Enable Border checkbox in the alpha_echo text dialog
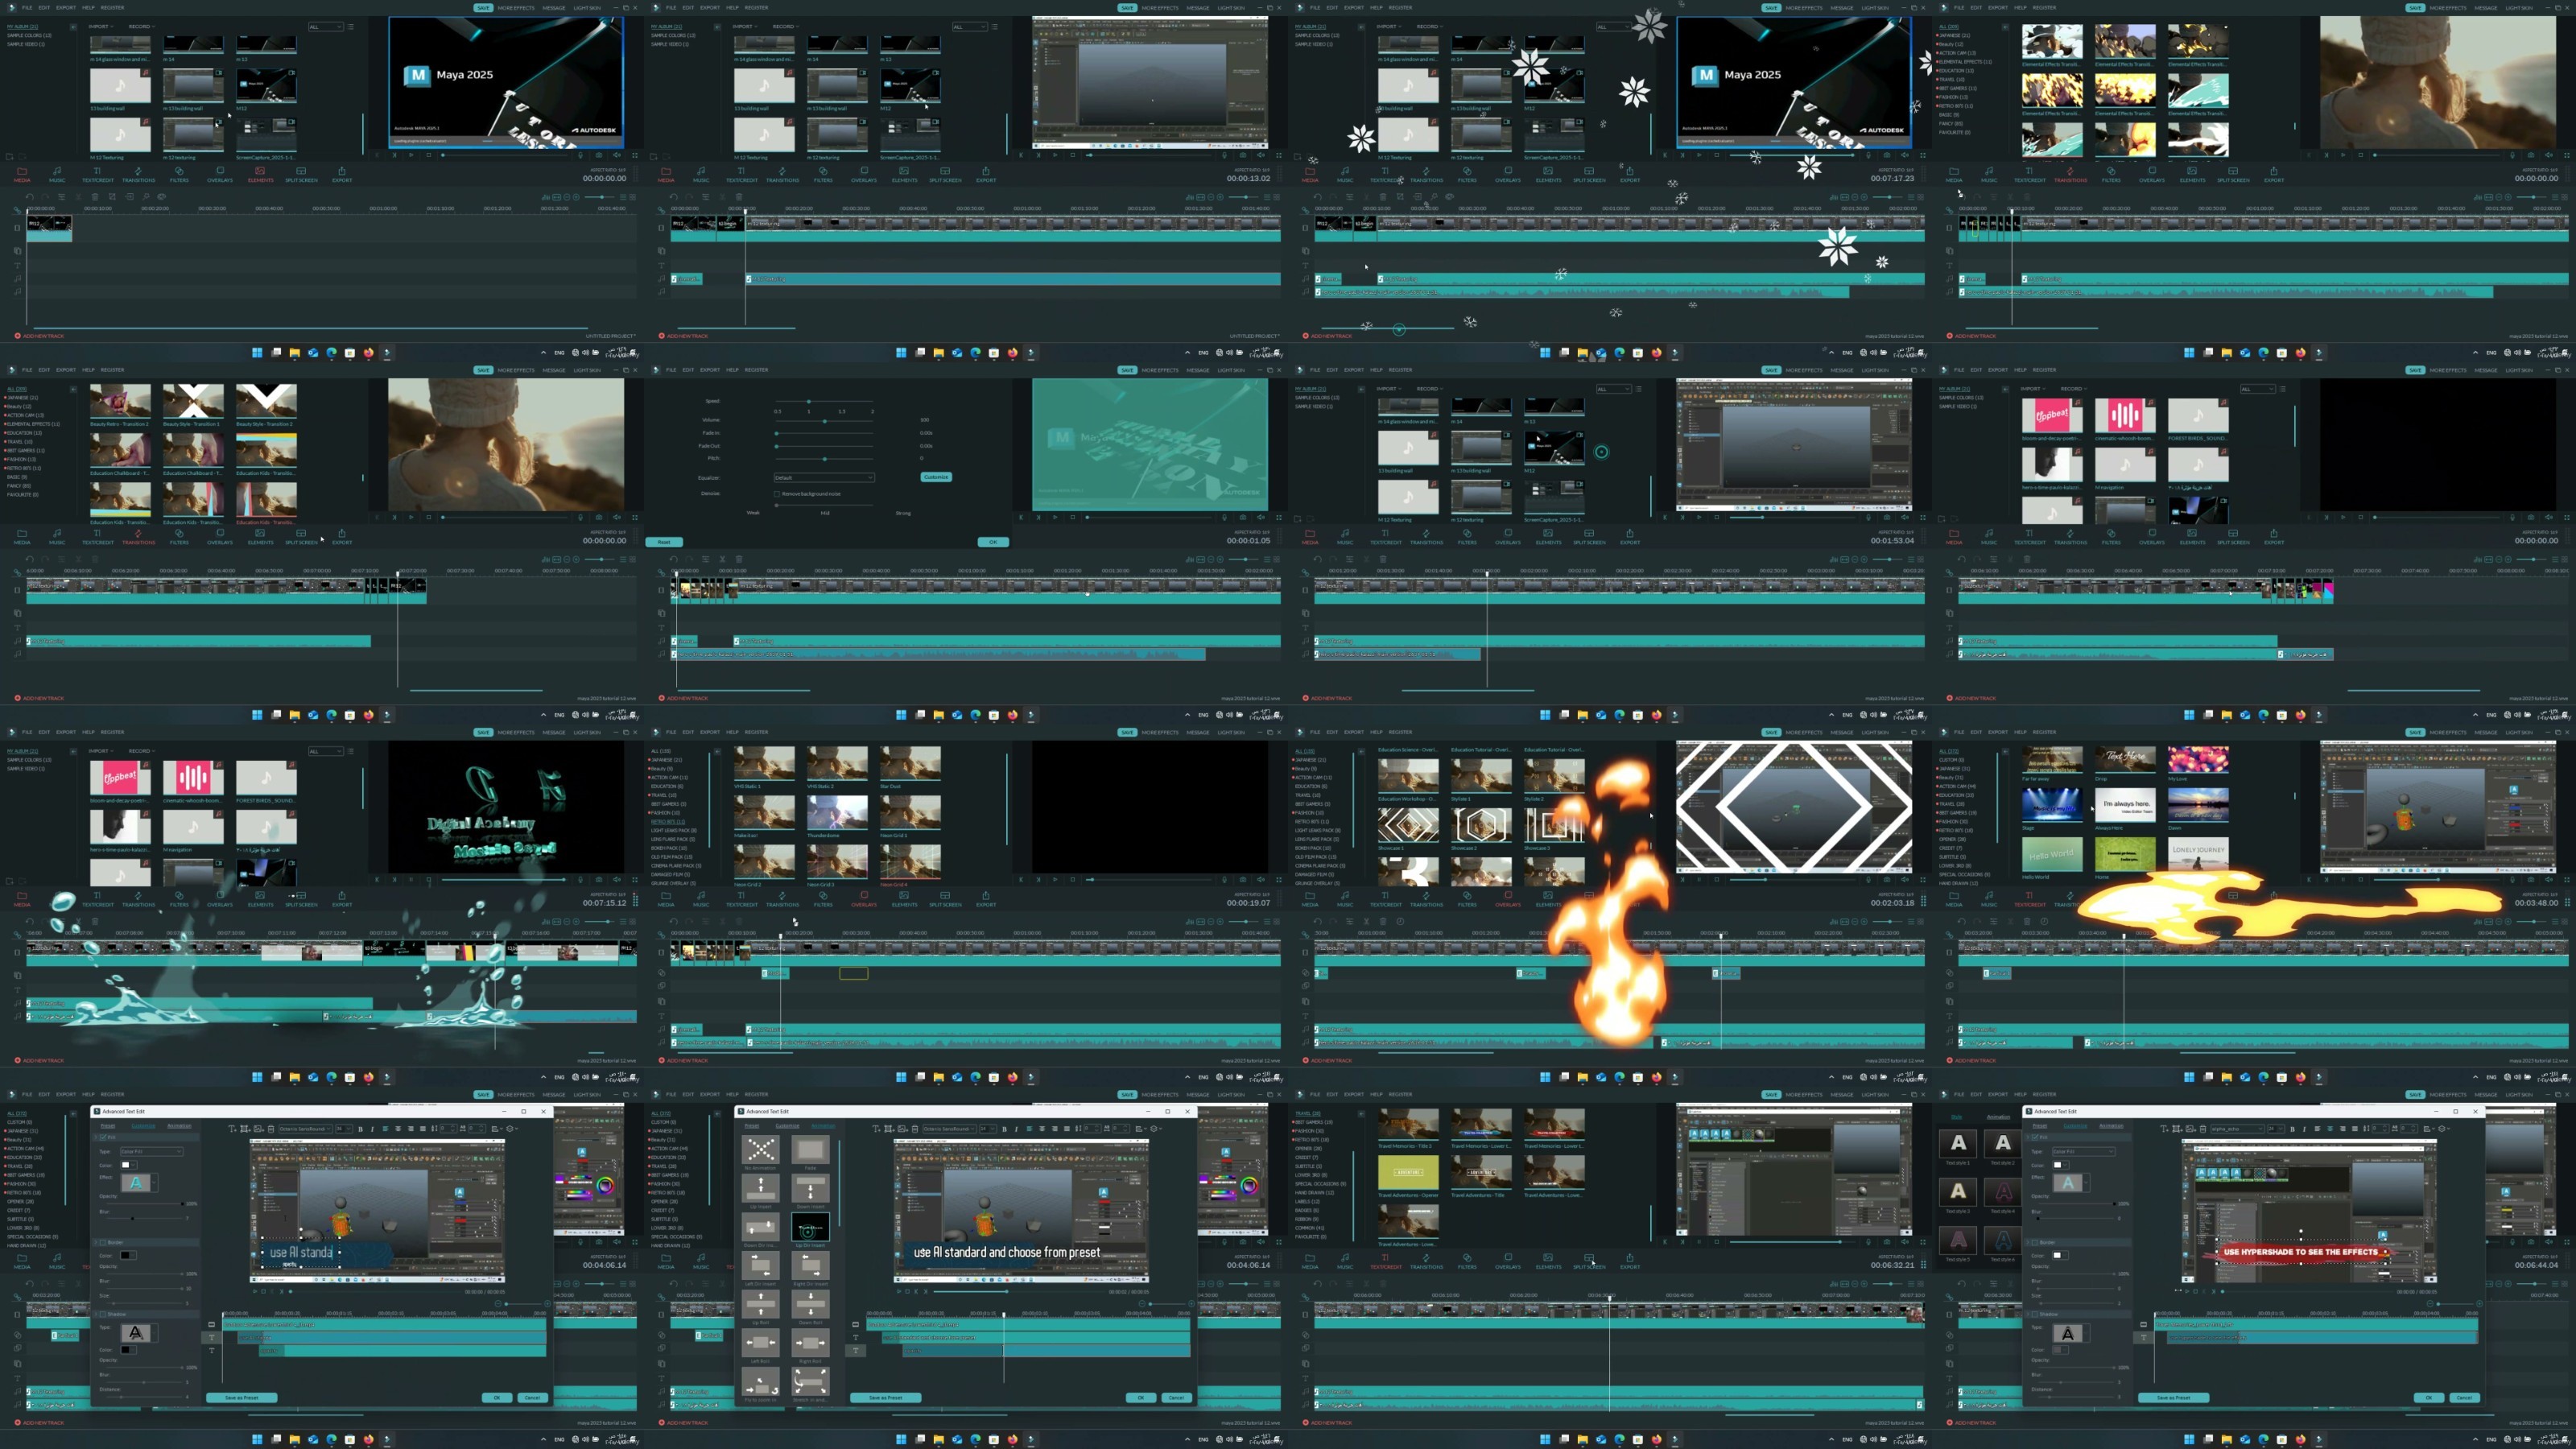2576x1449 pixels. click(x=2035, y=1242)
